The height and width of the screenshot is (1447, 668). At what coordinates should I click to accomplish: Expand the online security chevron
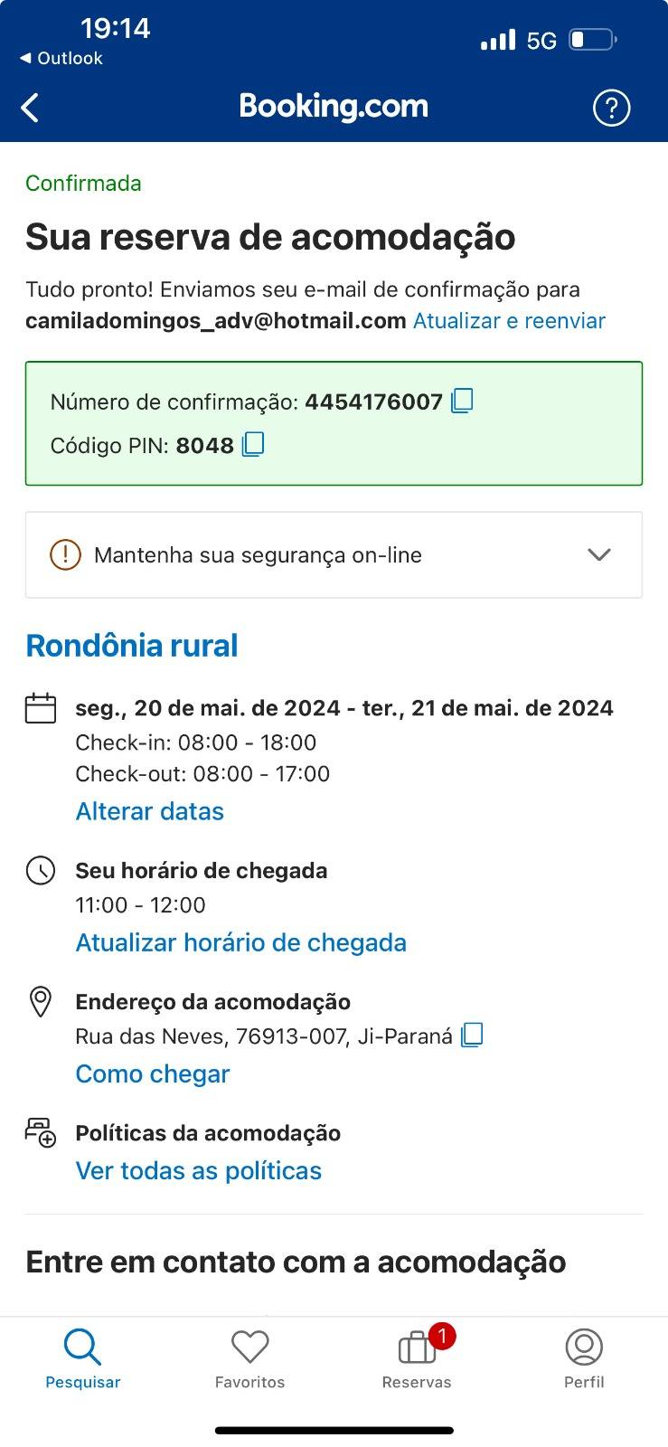coord(599,554)
